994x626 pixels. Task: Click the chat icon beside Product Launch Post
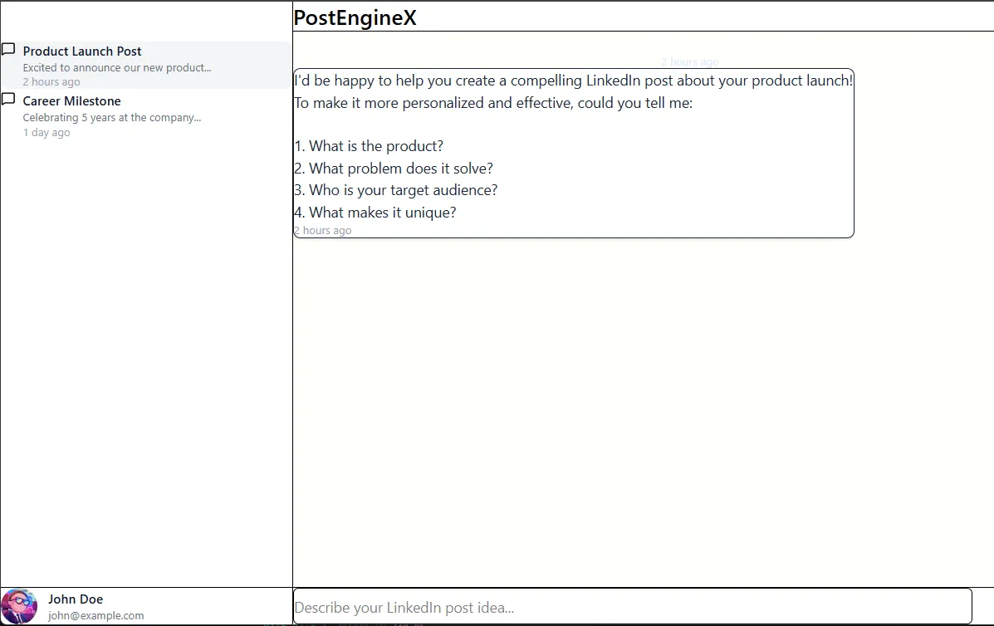(x=8, y=50)
